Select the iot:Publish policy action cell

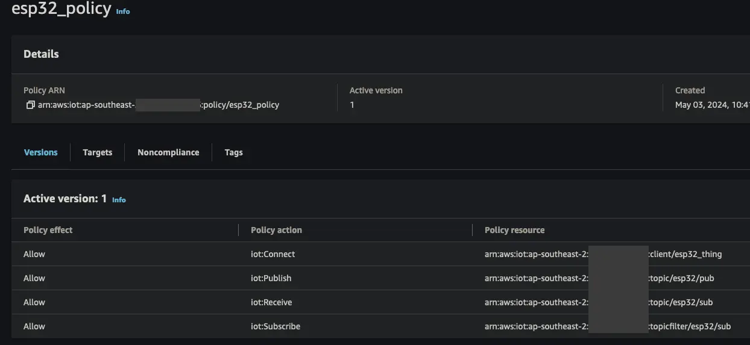(x=271, y=278)
